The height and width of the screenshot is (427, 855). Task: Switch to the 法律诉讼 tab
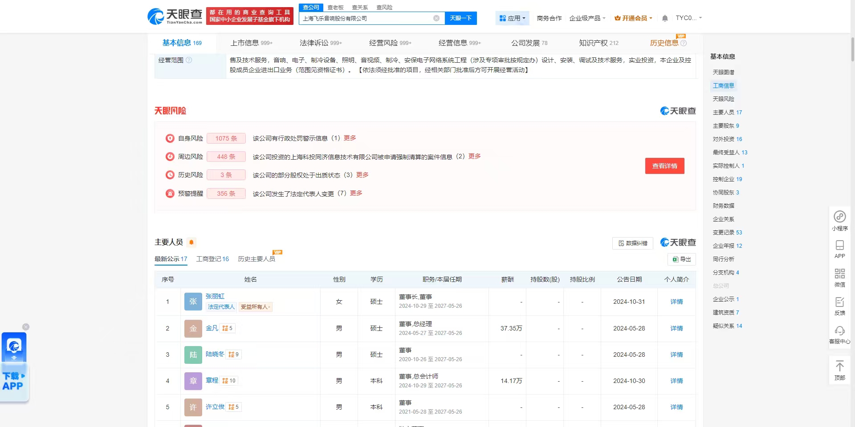321,43
